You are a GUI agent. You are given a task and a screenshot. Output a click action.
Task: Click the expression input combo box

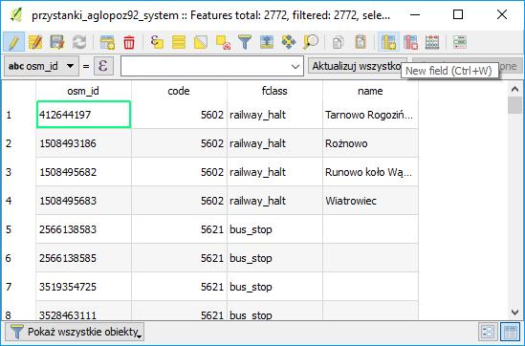click(212, 66)
